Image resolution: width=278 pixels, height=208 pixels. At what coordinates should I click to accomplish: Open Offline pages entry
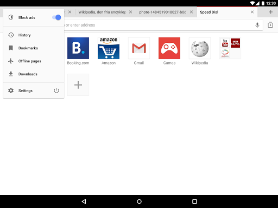(34, 61)
